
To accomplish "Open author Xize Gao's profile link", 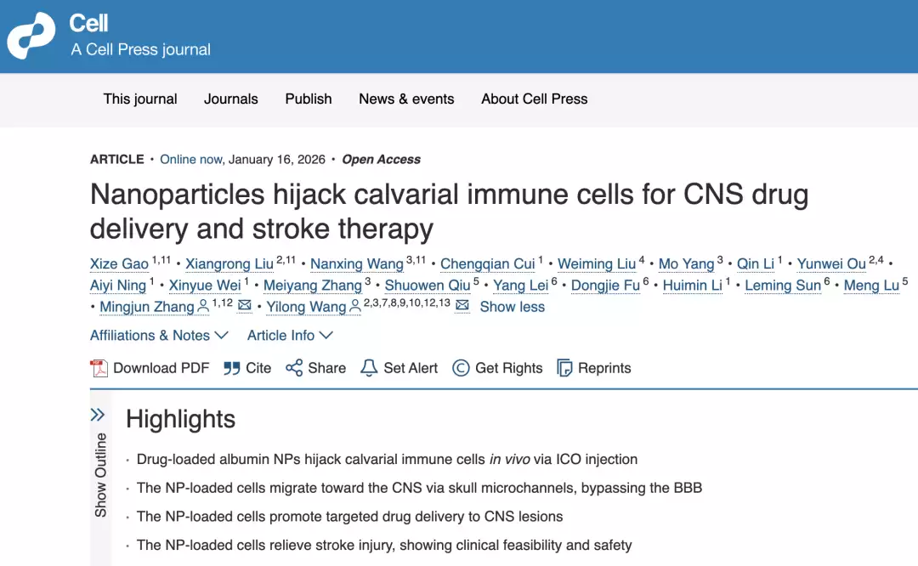I will click(119, 264).
